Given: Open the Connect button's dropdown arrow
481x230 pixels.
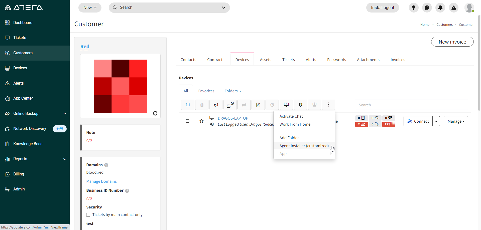Looking at the screenshot, I should [436, 121].
